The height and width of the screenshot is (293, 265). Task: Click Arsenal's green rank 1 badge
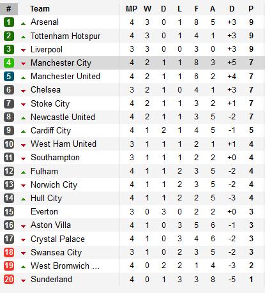click(x=9, y=22)
